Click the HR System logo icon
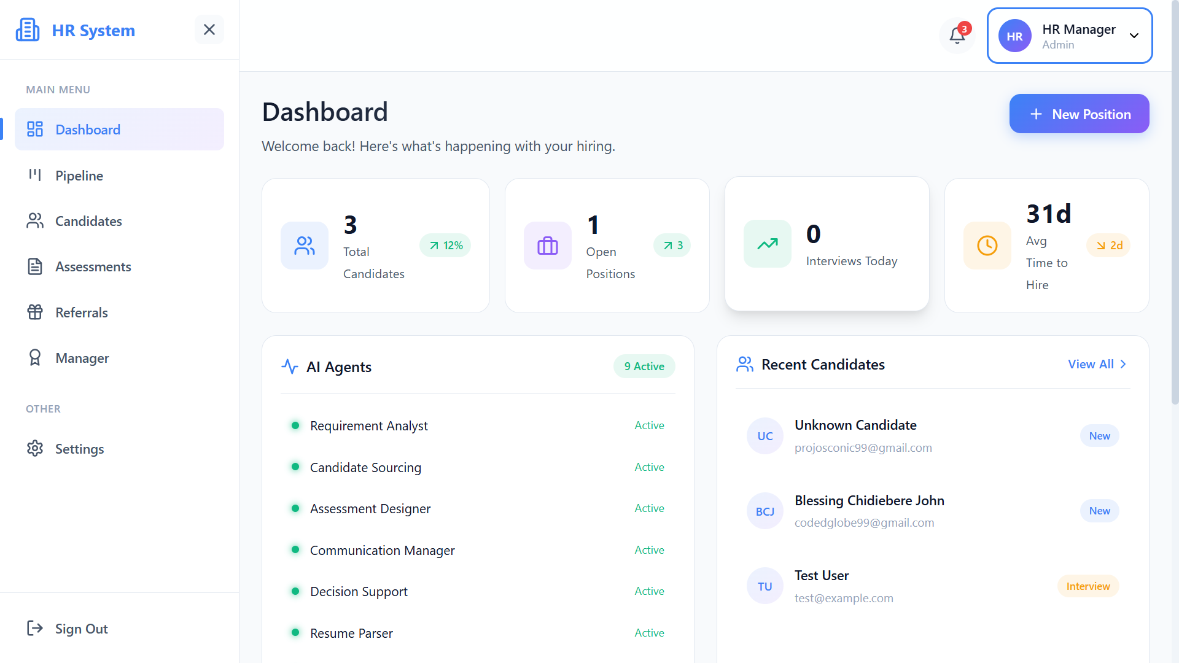1179x663 pixels. coord(28,29)
